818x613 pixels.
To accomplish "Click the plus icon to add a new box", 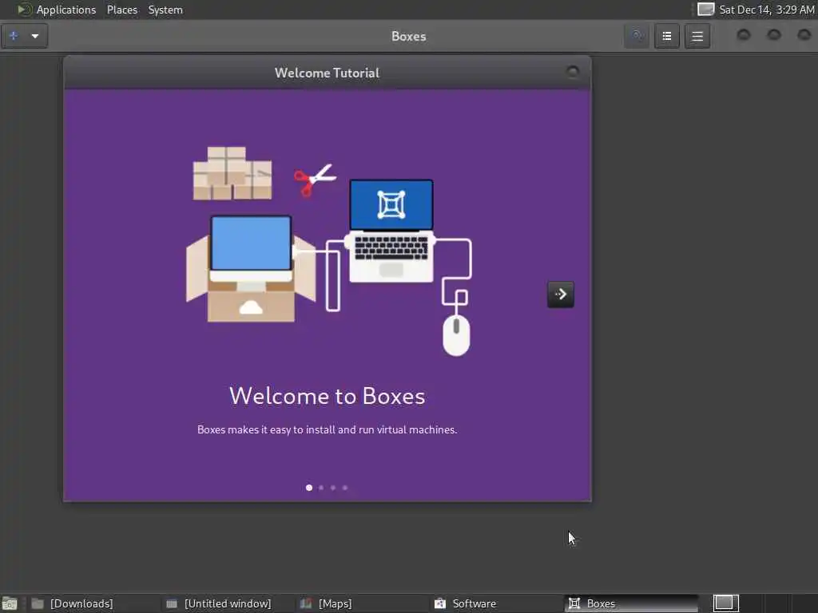I will coord(14,36).
